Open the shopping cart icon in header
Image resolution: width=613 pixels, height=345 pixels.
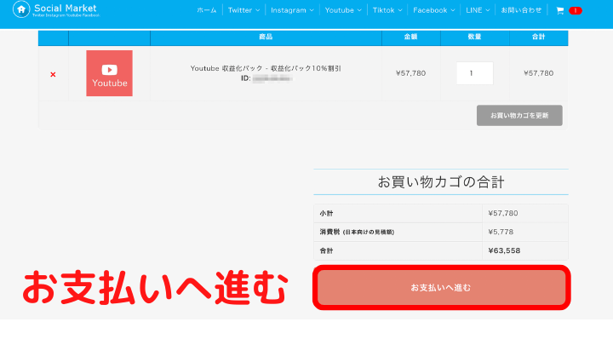(x=560, y=10)
